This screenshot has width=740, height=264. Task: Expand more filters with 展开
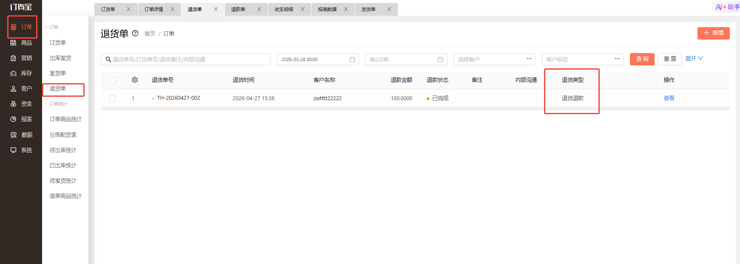pos(694,59)
